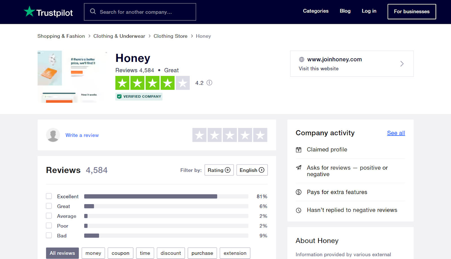Click the About Honey heading
The width and height of the screenshot is (451, 259).
317,241
